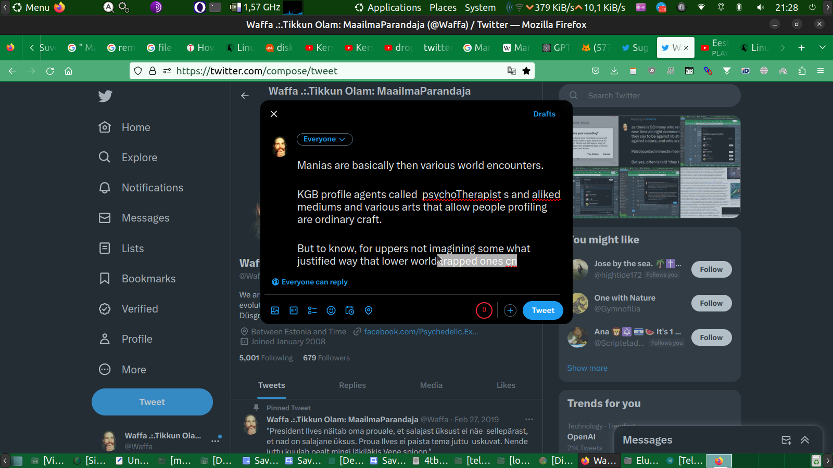Change the 'Everyone can reply' setting
The image size is (833, 468).
pos(310,282)
